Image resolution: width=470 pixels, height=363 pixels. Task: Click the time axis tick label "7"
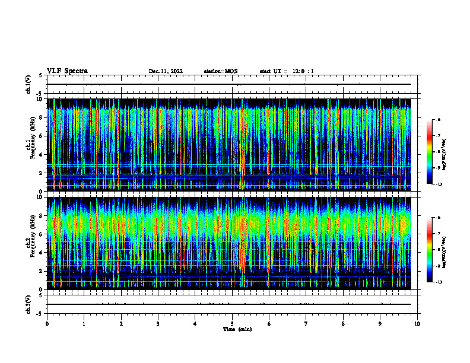(x=306, y=324)
